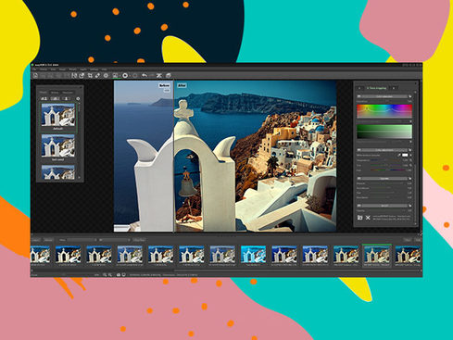Open the first filter dropdown above filmstrip
Viewport: 453px width, 340px height.
pos(82,240)
